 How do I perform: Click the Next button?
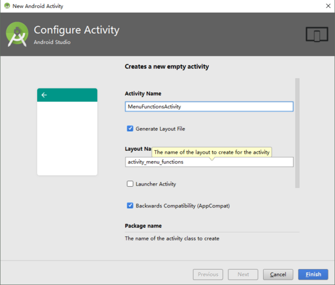pos(243,275)
